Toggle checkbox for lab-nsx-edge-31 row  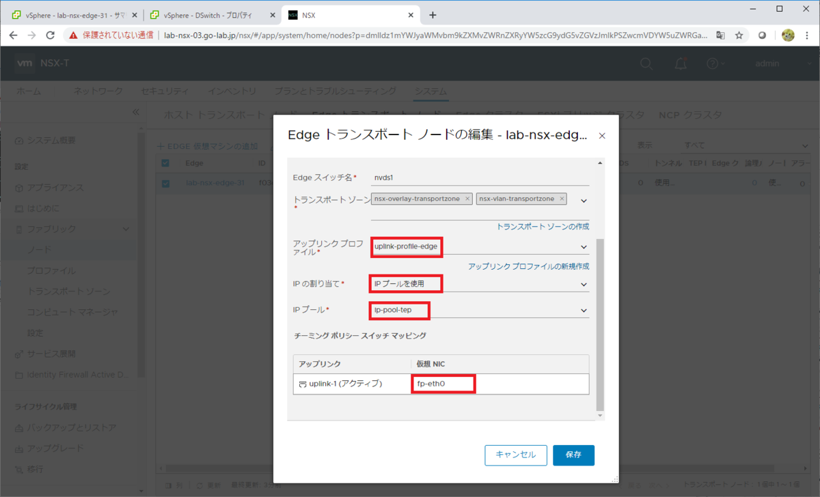coord(165,183)
